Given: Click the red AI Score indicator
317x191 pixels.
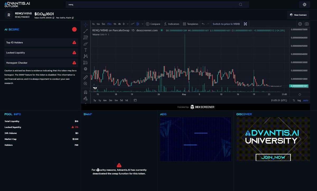Looking at the screenshot, I should pos(74,29).
